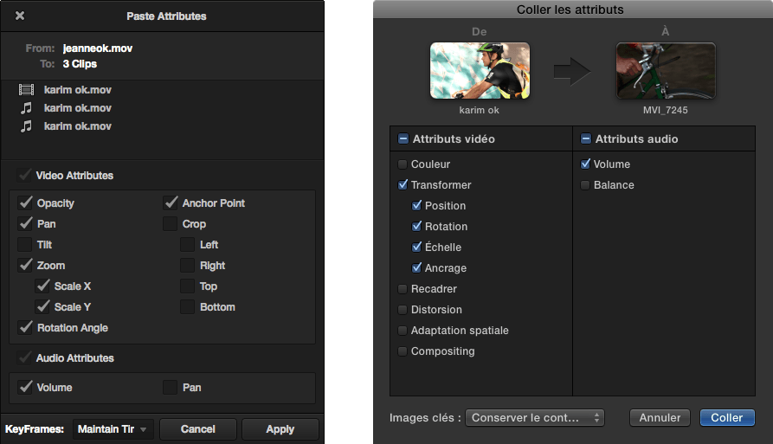773x444 pixels.
Task: Toggle the Audio Attributes checkbox
Action: (x=24, y=357)
